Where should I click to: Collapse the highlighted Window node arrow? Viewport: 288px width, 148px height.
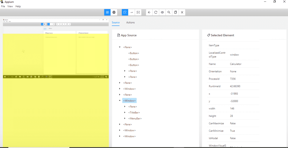[x=120, y=101]
